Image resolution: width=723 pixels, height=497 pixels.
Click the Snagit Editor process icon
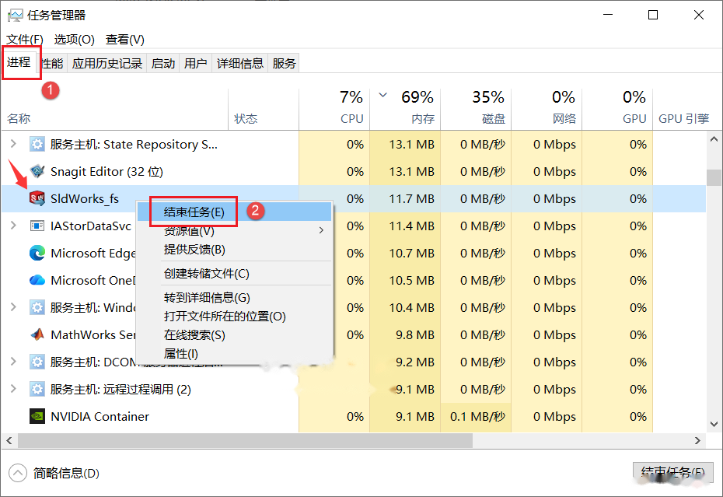[x=37, y=172]
